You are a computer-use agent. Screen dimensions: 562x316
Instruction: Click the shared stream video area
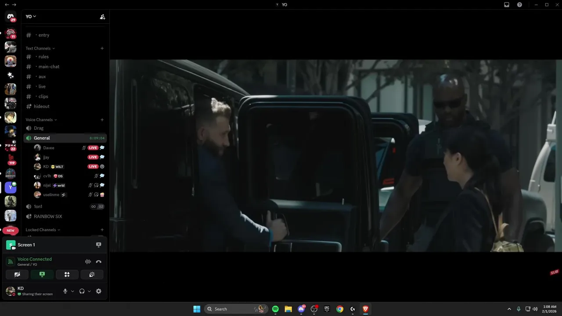(x=335, y=156)
